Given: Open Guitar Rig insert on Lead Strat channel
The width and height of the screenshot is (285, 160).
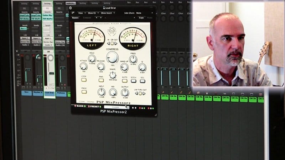Looking at the screenshot, I should coord(48,15).
